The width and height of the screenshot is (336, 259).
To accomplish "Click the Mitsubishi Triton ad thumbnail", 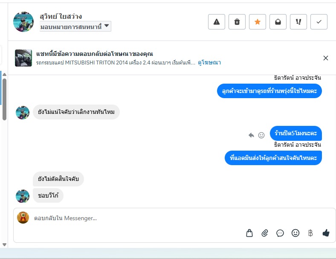I will pos(23,58).
